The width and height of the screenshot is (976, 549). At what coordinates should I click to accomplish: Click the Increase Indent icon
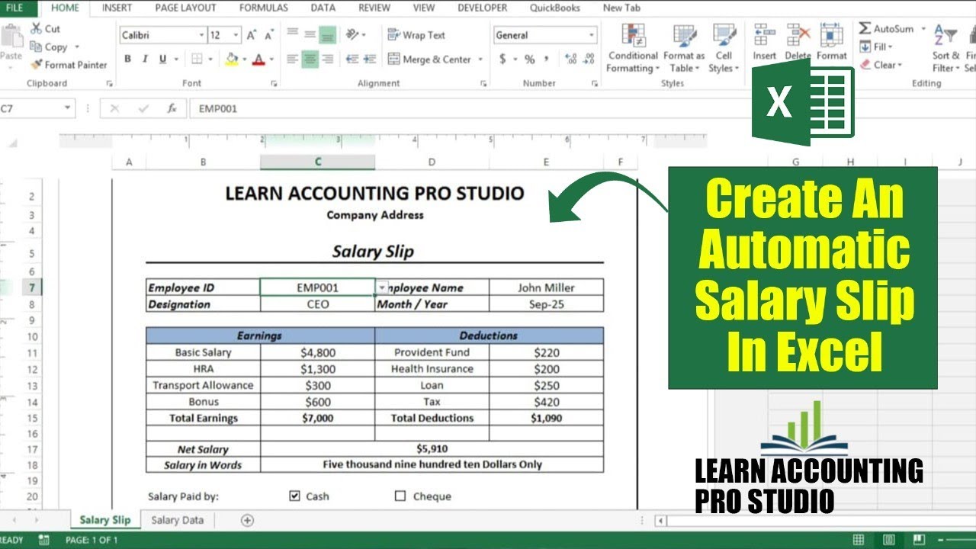click(x=371, y=59)
